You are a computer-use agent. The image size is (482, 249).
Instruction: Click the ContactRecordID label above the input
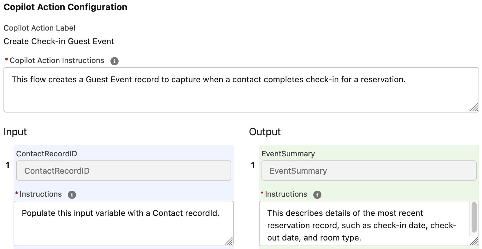pyautogui.click(x=47, y=154)
